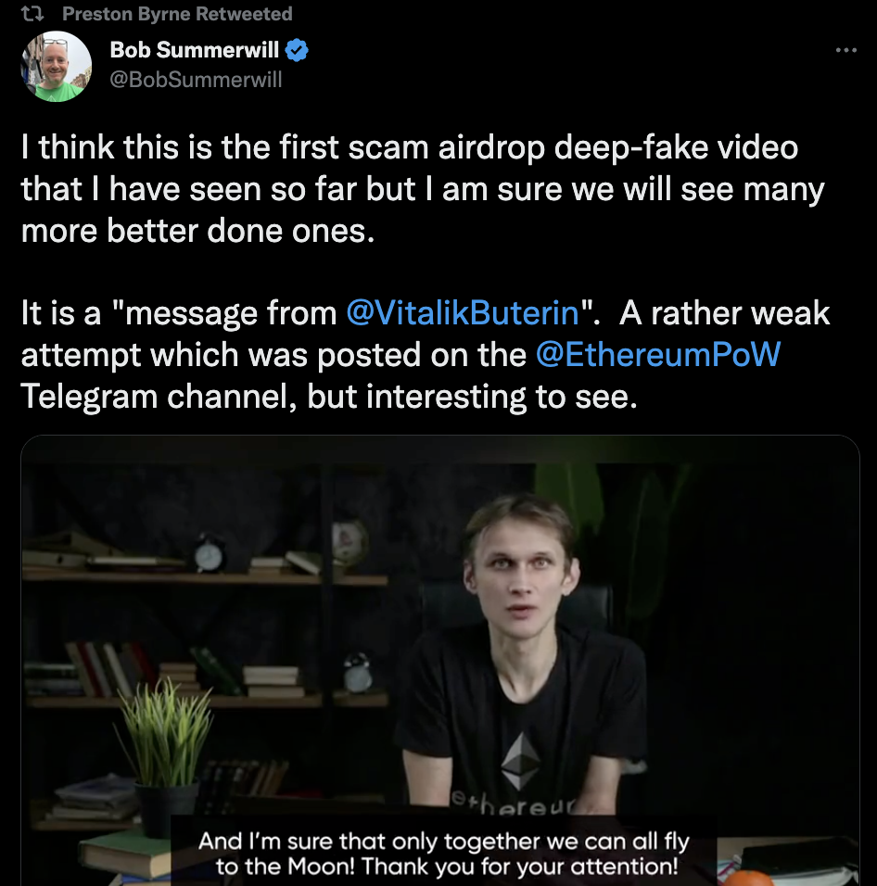Click the alarm clock on the top shelf
The width and height of the screenshot is (877, 886).
tap(210, 554)
